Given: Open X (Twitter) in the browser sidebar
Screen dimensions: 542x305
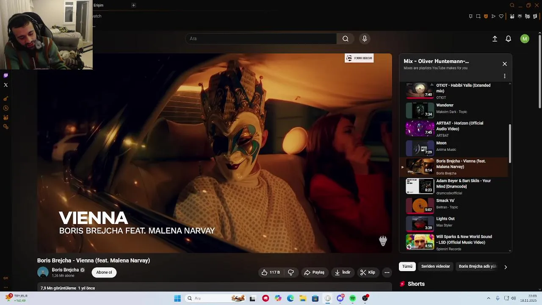Looking at the screenshot, I should pos(6,85).
